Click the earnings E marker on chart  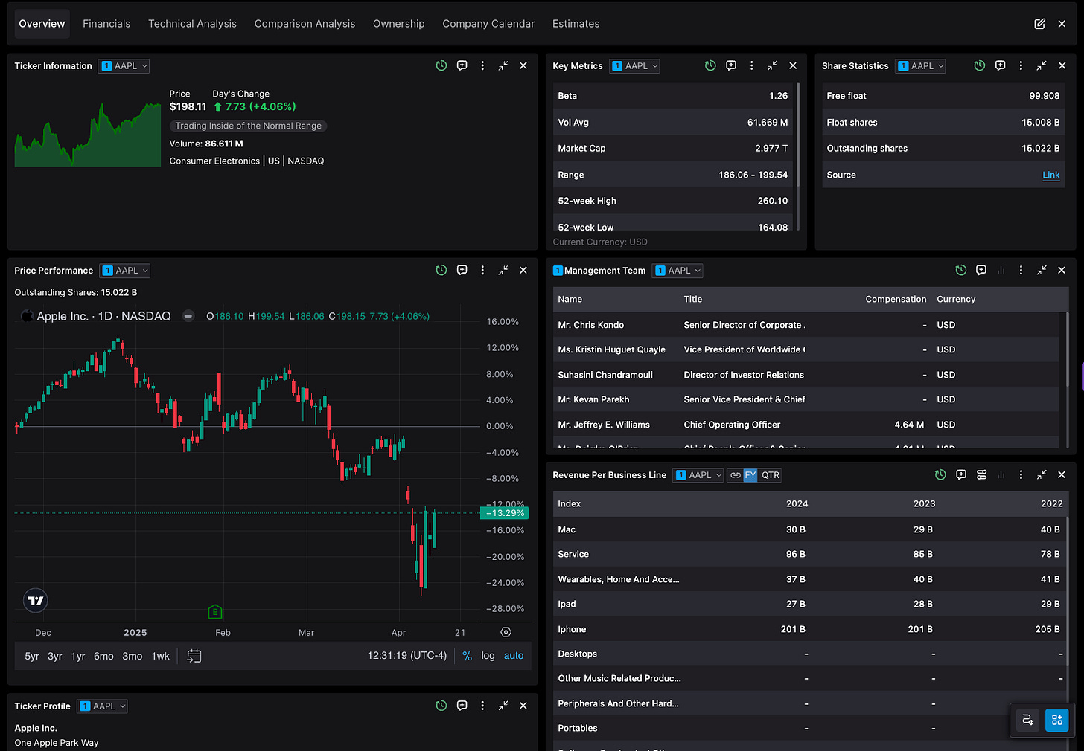[x=214, y=612]
